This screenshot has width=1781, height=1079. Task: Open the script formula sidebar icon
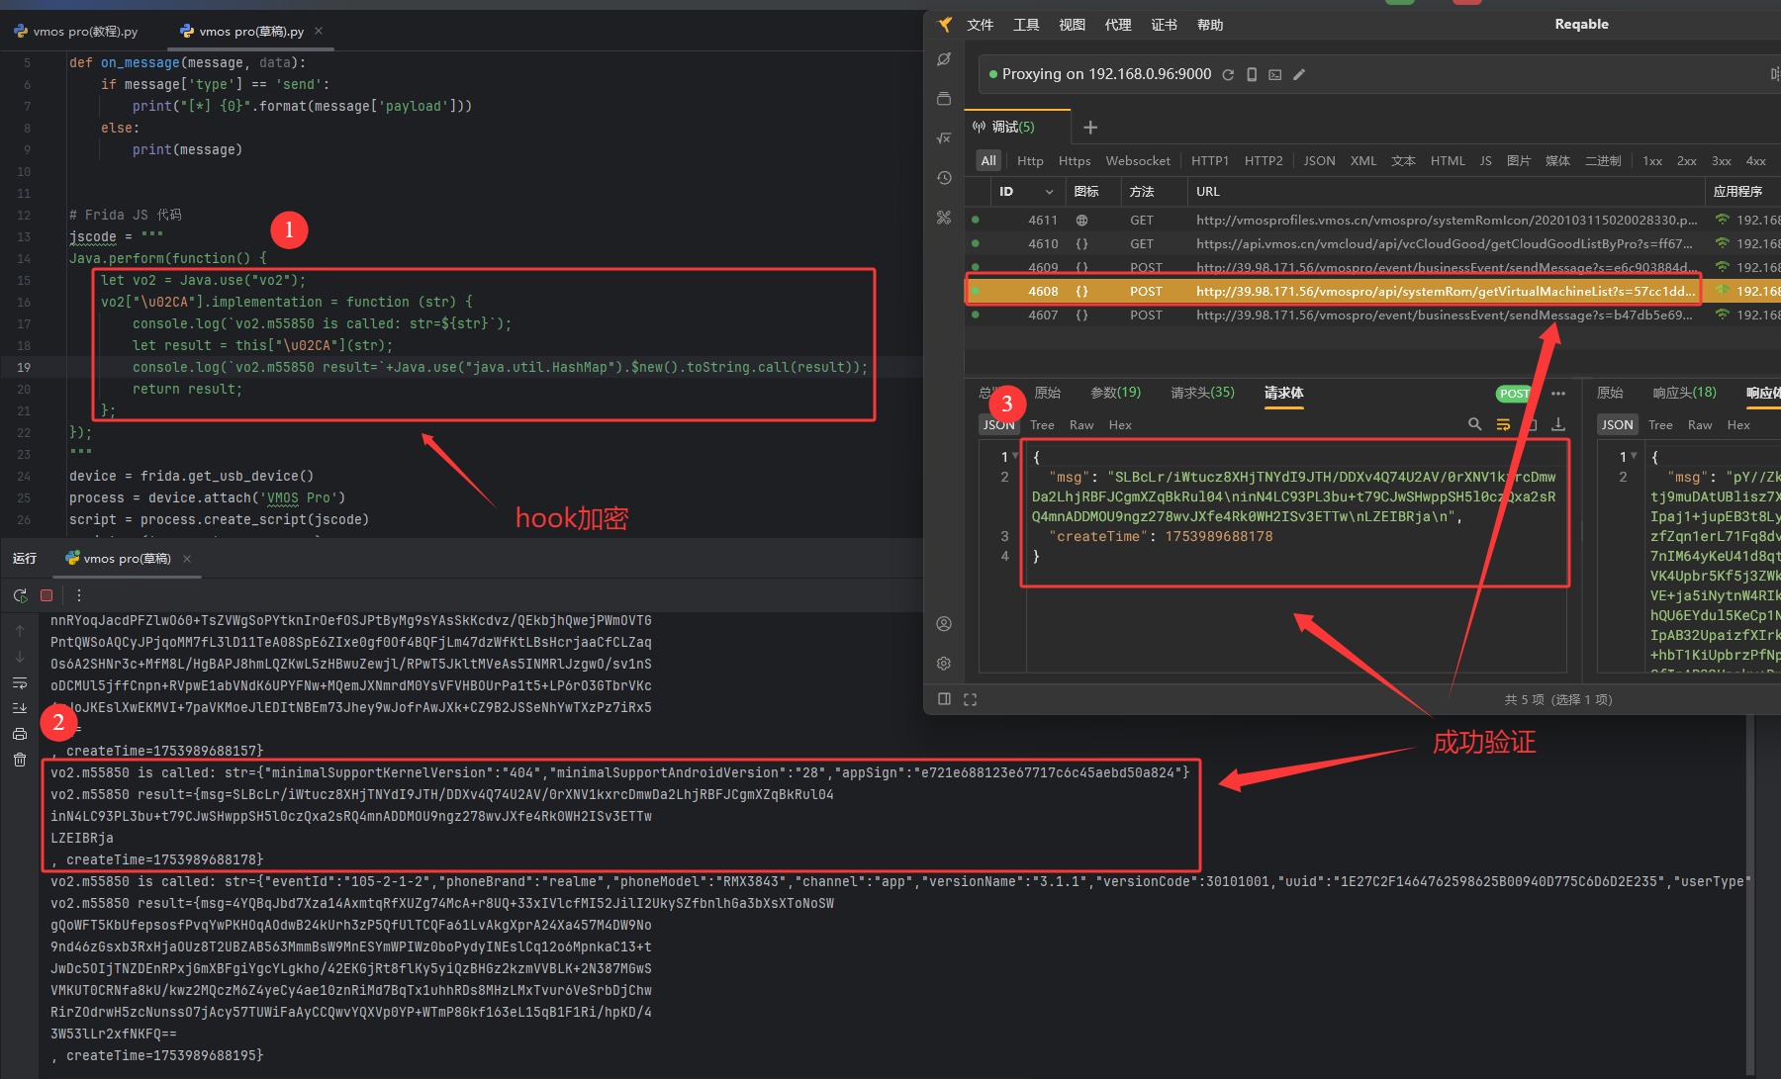(x=944, y=138)
